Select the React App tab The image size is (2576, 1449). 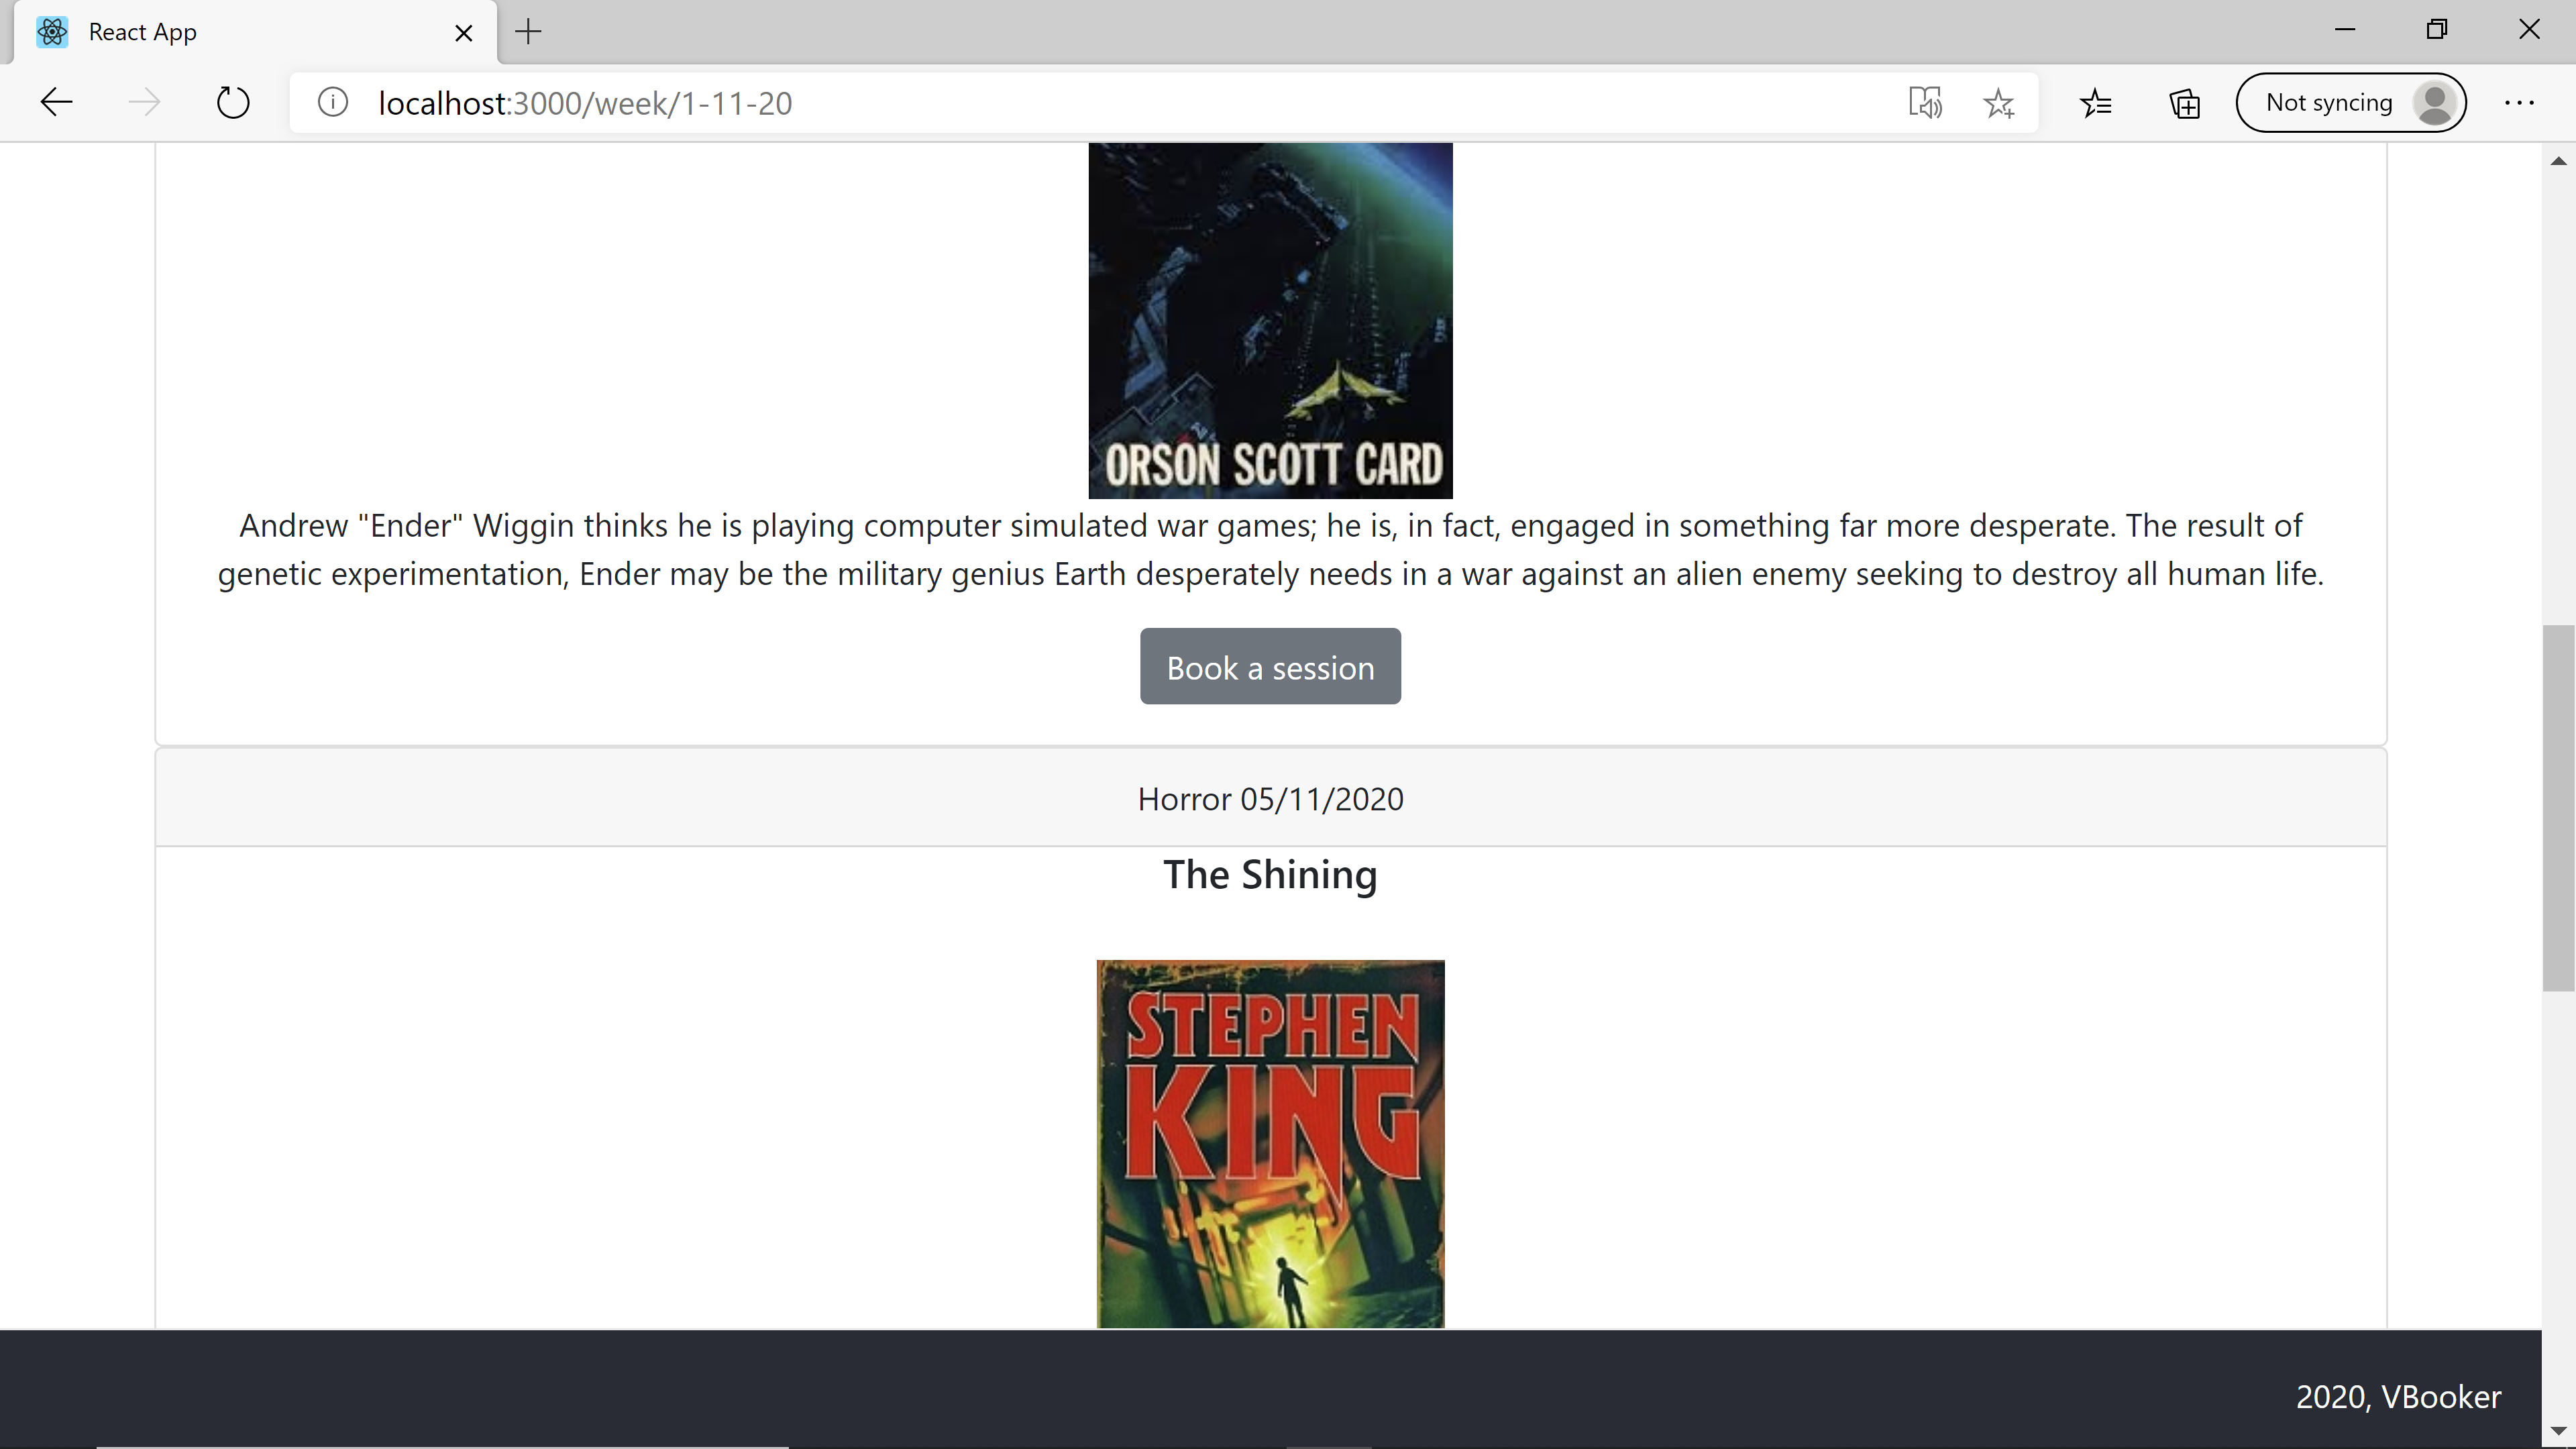click(143, 32)
